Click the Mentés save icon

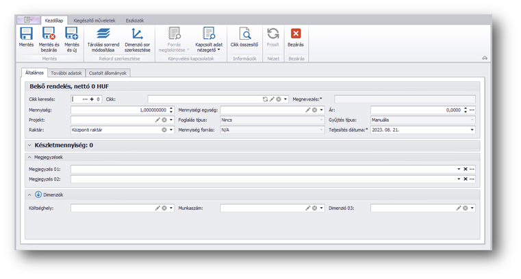click(26, 34)
